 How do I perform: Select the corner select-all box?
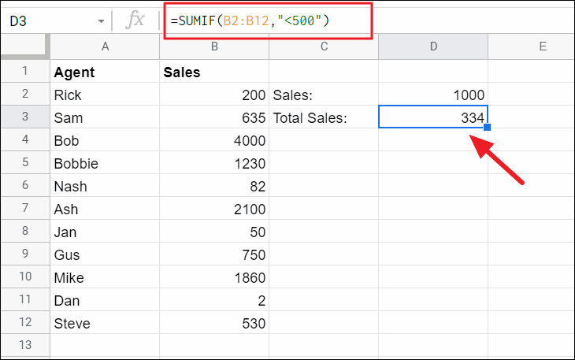tap(24, 46)
